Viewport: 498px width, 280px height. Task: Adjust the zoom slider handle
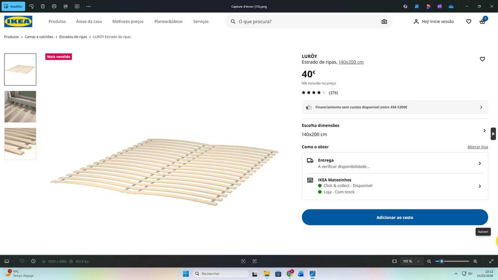pyautogui.click(x=441, y=261)
